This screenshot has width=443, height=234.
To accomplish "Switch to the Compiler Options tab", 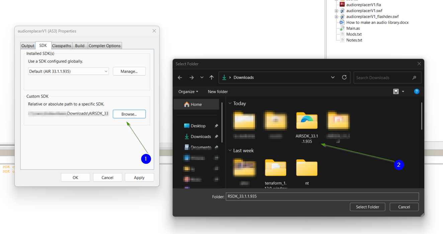I will point(104,46).
